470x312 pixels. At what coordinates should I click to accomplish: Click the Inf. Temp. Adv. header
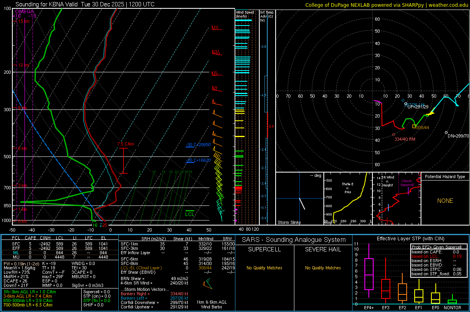point(267,16)
